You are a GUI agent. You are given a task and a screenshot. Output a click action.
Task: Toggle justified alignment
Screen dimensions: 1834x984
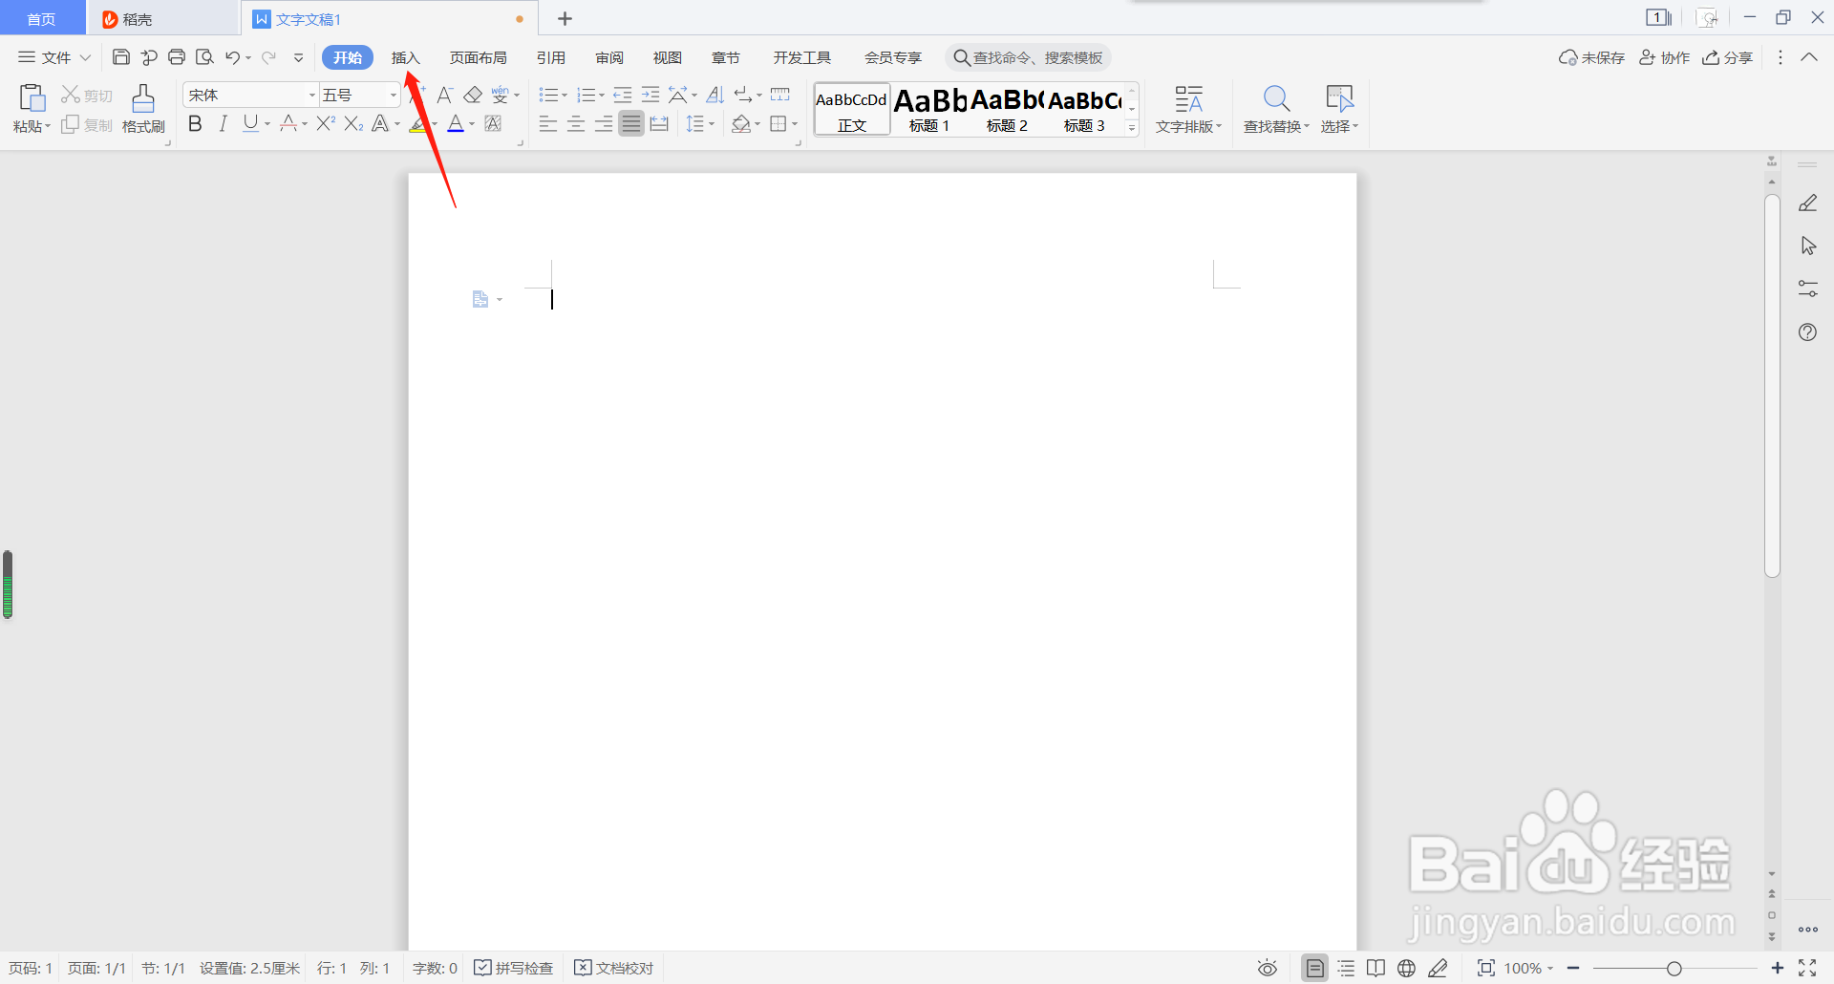pyautogui.click(x=631, y=123)
